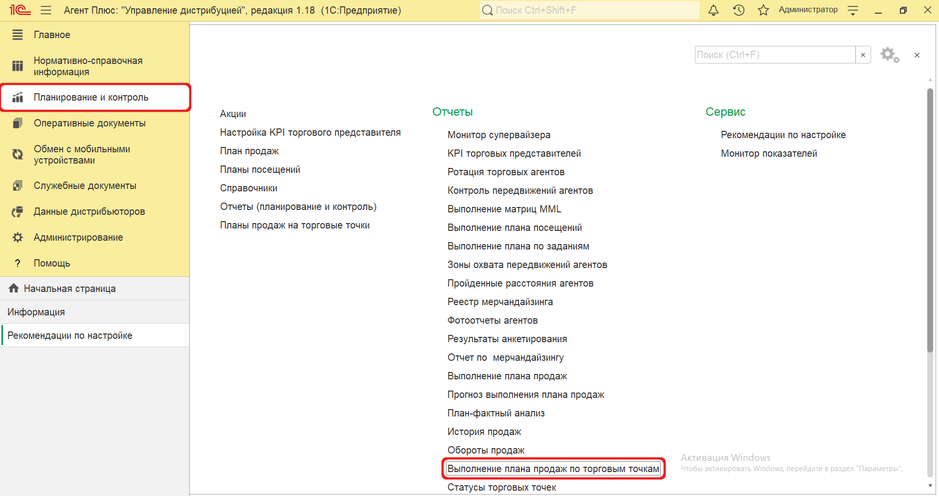Open favorites star icon
The height and width of the screenshot is (496, 939).
pos(763,10)
